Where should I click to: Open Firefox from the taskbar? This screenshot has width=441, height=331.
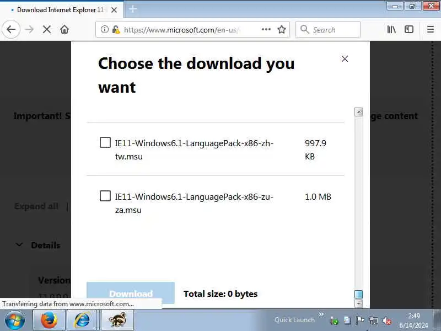coord(49,321)
